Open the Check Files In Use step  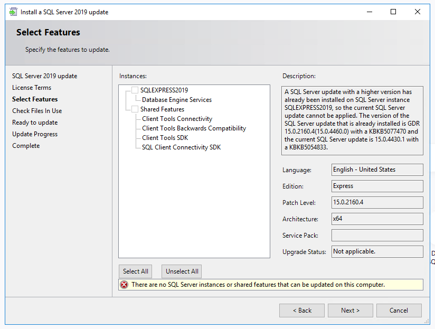coord(37,111)
